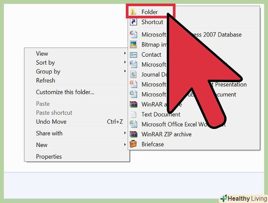Viewport: 268px width, 203px height.
Task: Click the Bitmap image icon
Action: coord(133,45)
